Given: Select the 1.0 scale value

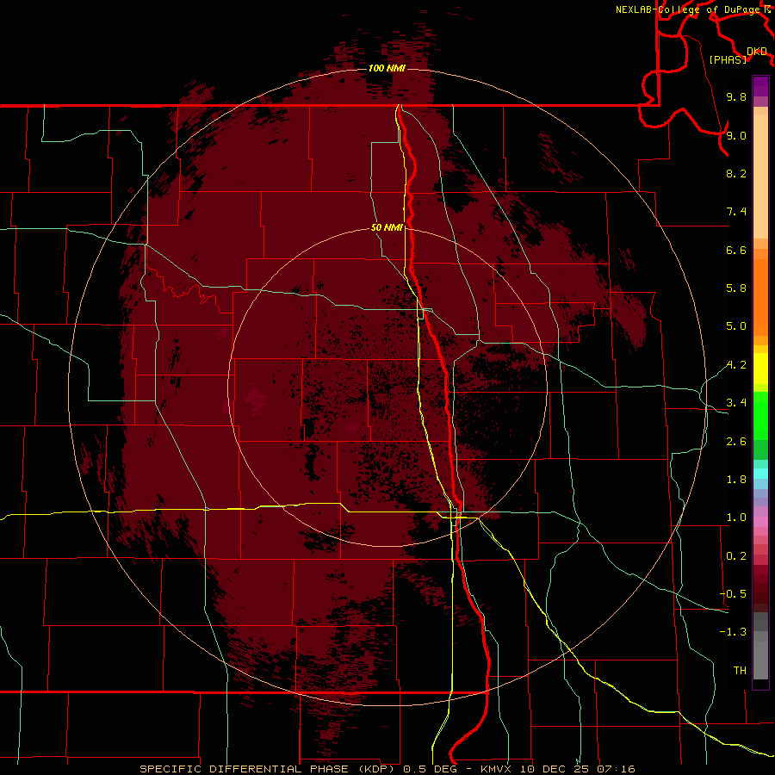Looking at the screenshot, I should (736, 518).
